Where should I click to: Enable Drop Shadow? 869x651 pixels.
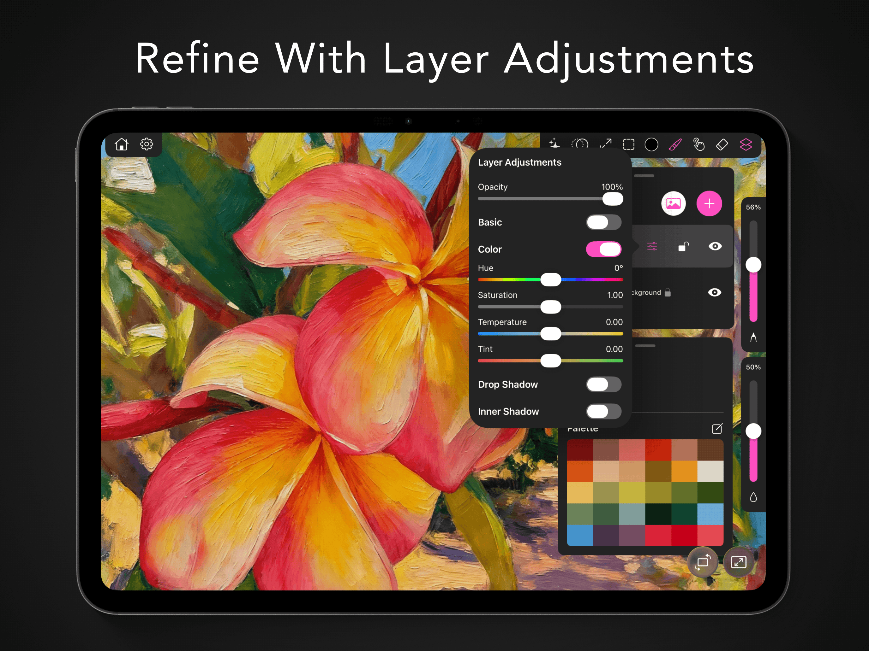[x=604, y=384]
